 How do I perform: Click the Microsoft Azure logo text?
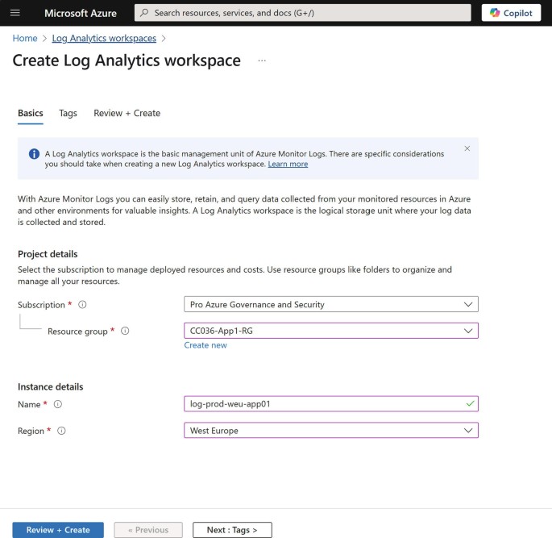point(81,13)
